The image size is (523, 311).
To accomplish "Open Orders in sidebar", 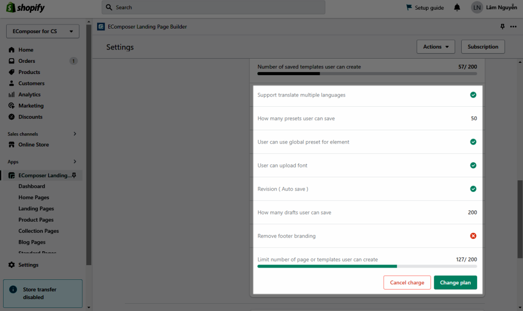I will click(27, 61).
